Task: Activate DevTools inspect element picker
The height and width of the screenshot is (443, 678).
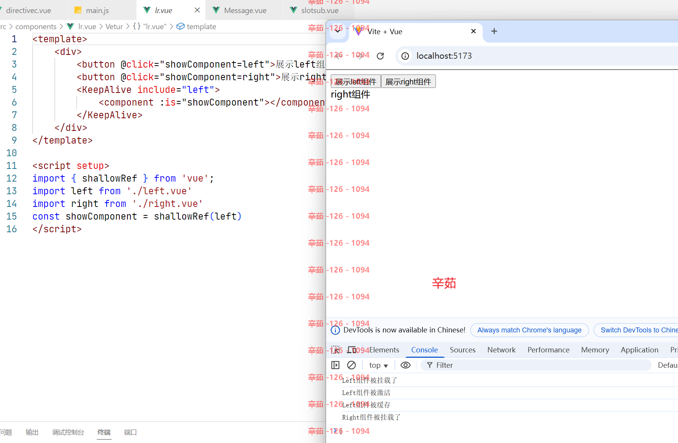Action: pos(336,350)
